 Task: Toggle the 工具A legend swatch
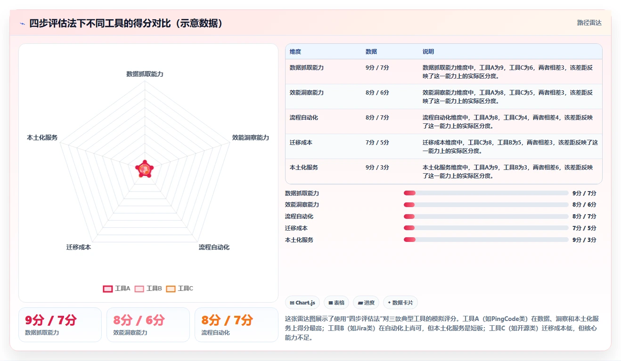click(x=108, y=289)
